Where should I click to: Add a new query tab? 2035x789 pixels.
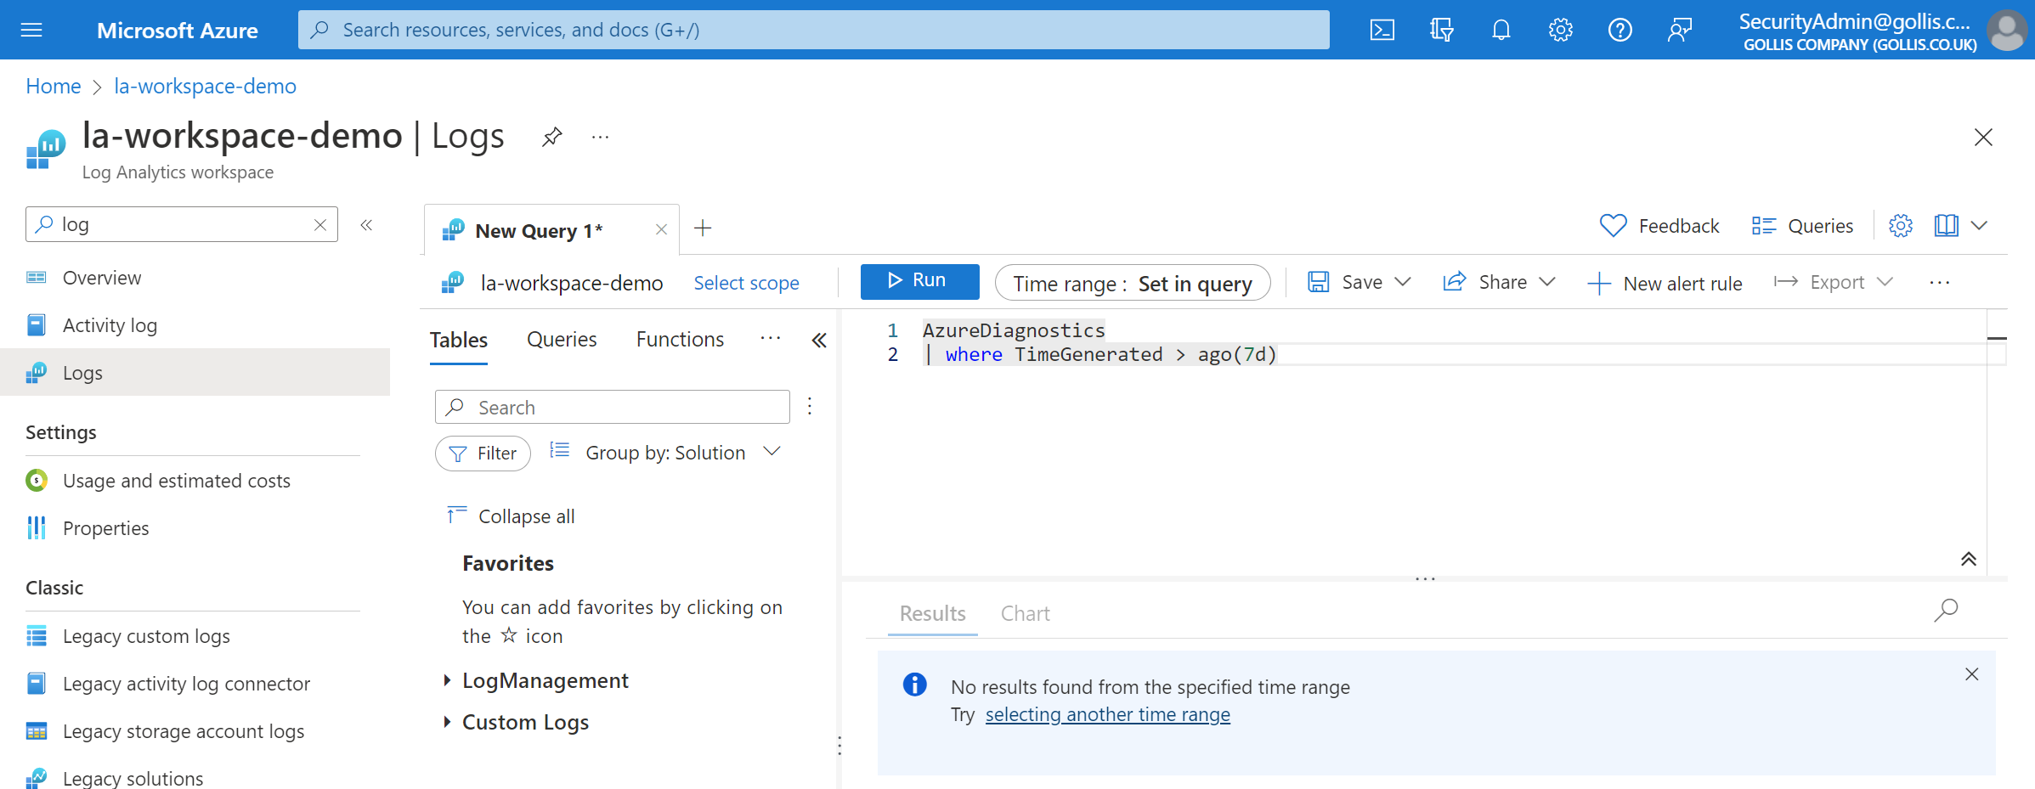point(703,228)
